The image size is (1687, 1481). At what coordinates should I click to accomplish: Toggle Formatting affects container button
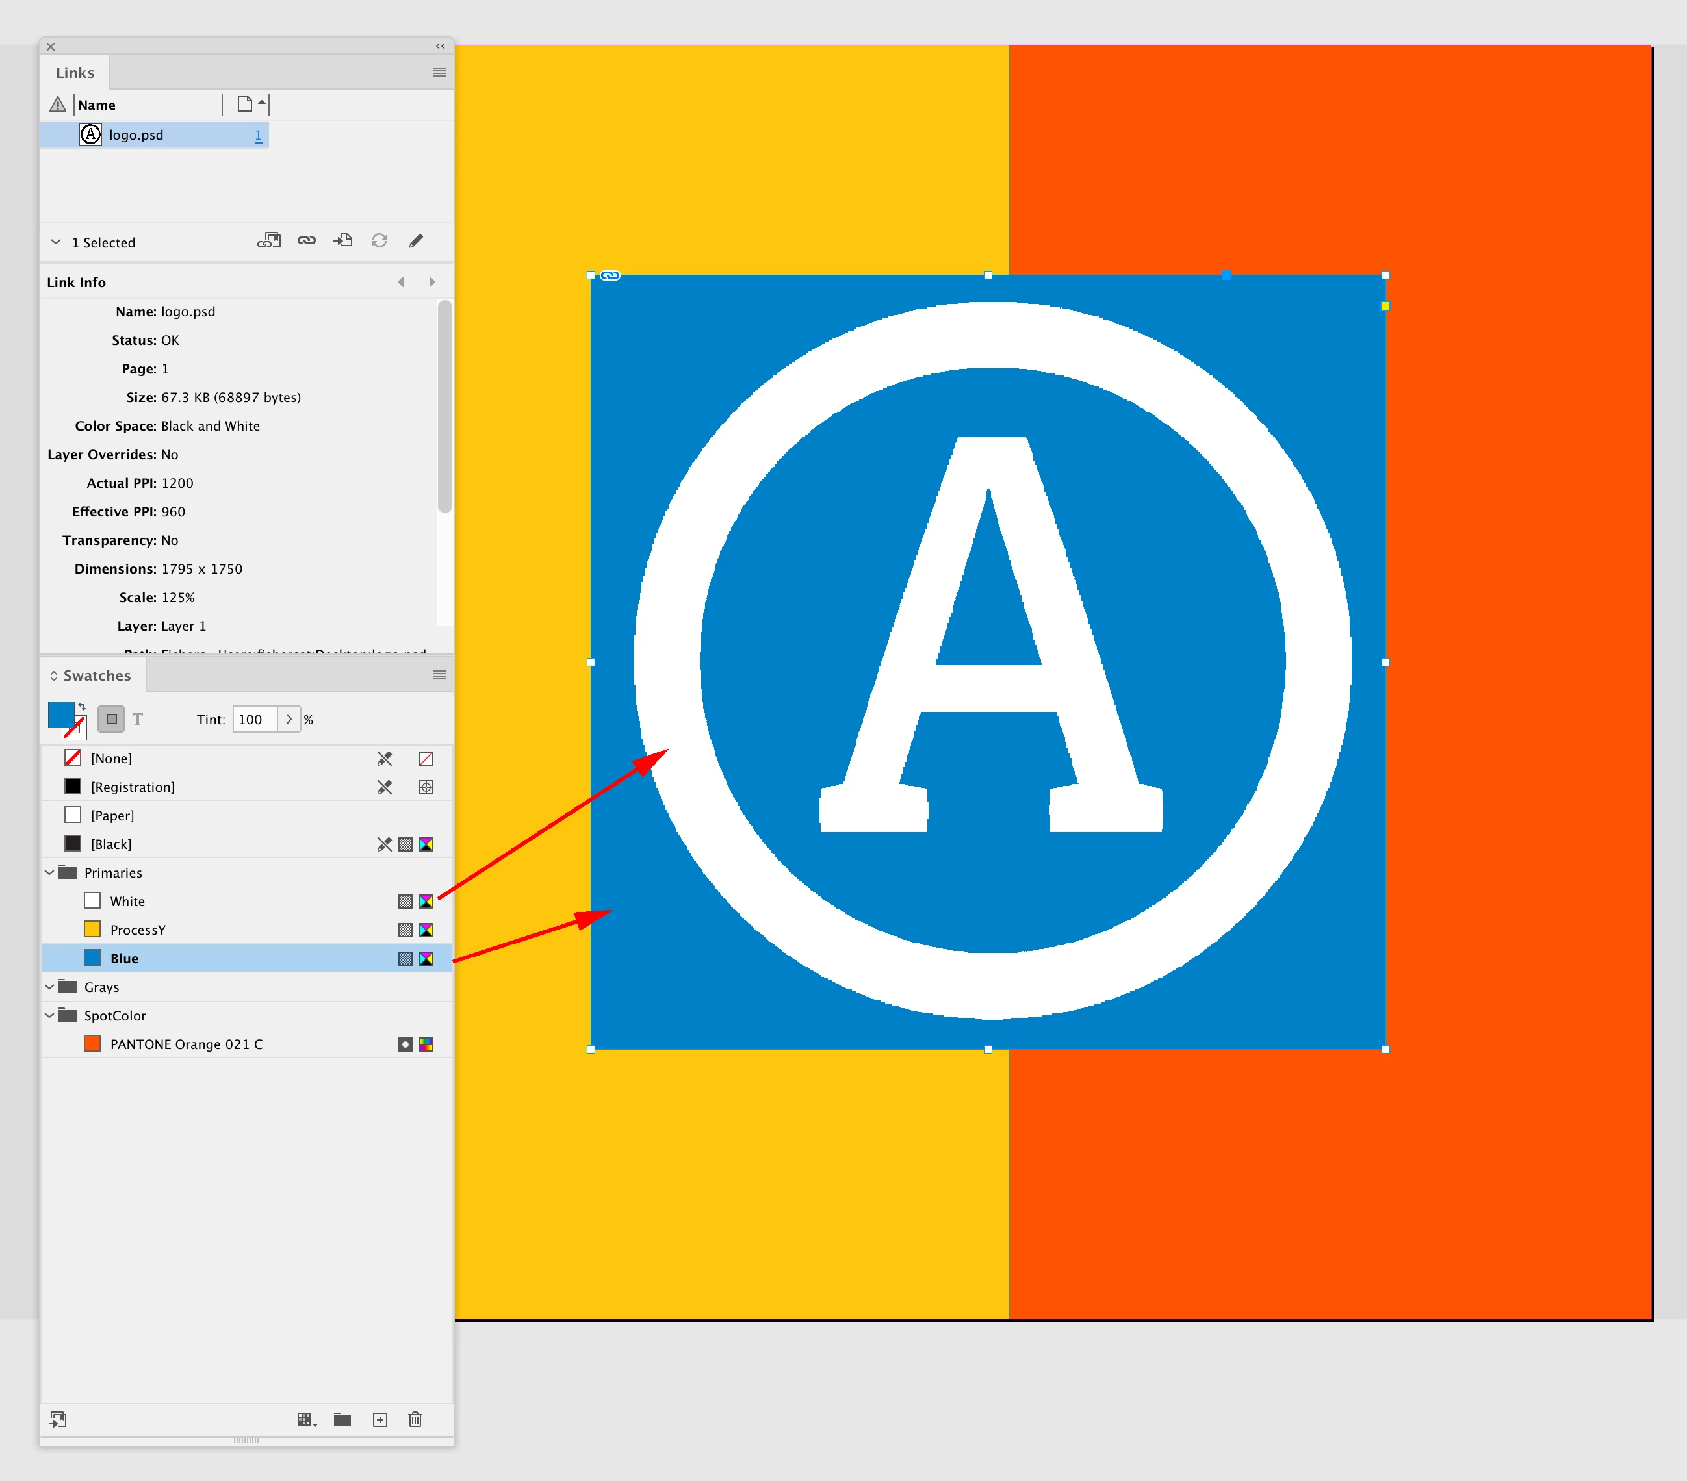pyautogui.click(x=111, y=720)
